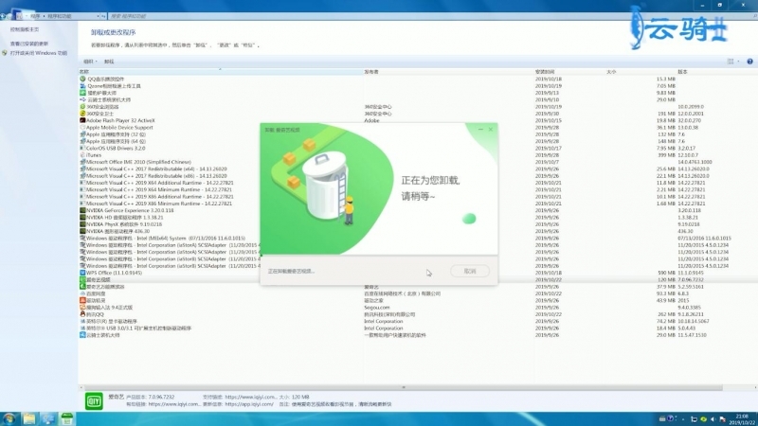
Task: Select Microsoft Visual C++ 2019 X86 Minimum Runtime row
Action: (x=418, y=204)
